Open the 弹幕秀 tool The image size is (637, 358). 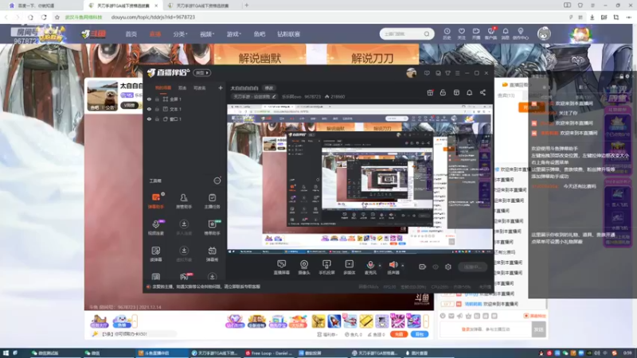[212, 254]
